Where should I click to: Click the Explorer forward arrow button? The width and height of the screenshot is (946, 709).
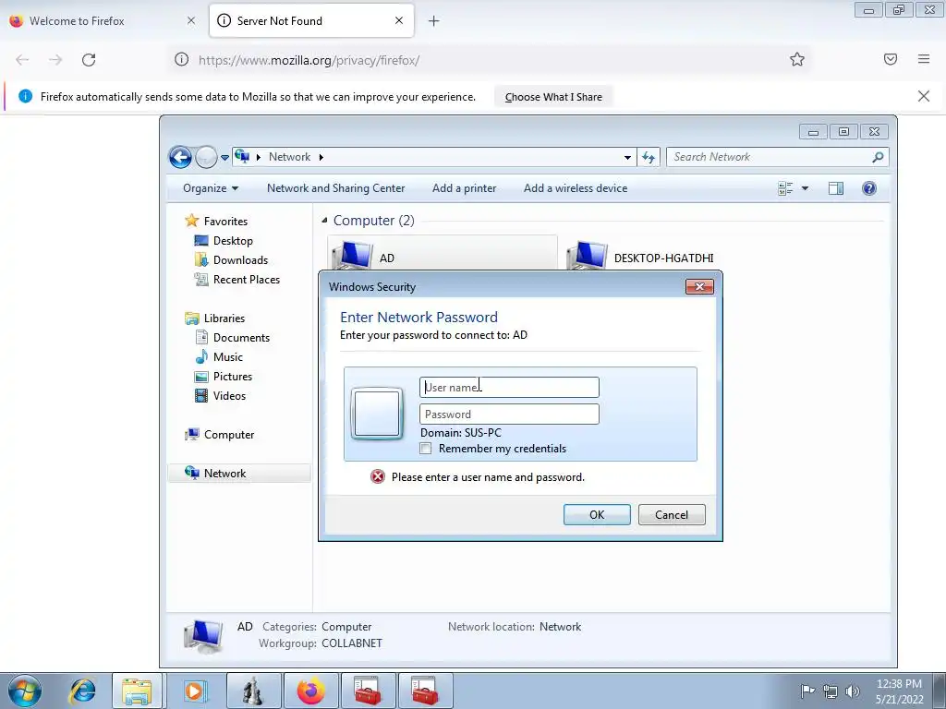[x=206, y=157]
